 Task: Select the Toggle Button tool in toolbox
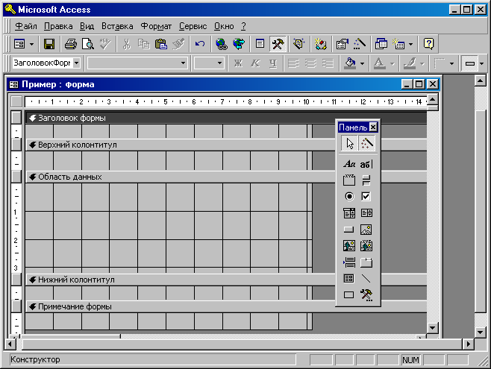[x=366, y=180]
